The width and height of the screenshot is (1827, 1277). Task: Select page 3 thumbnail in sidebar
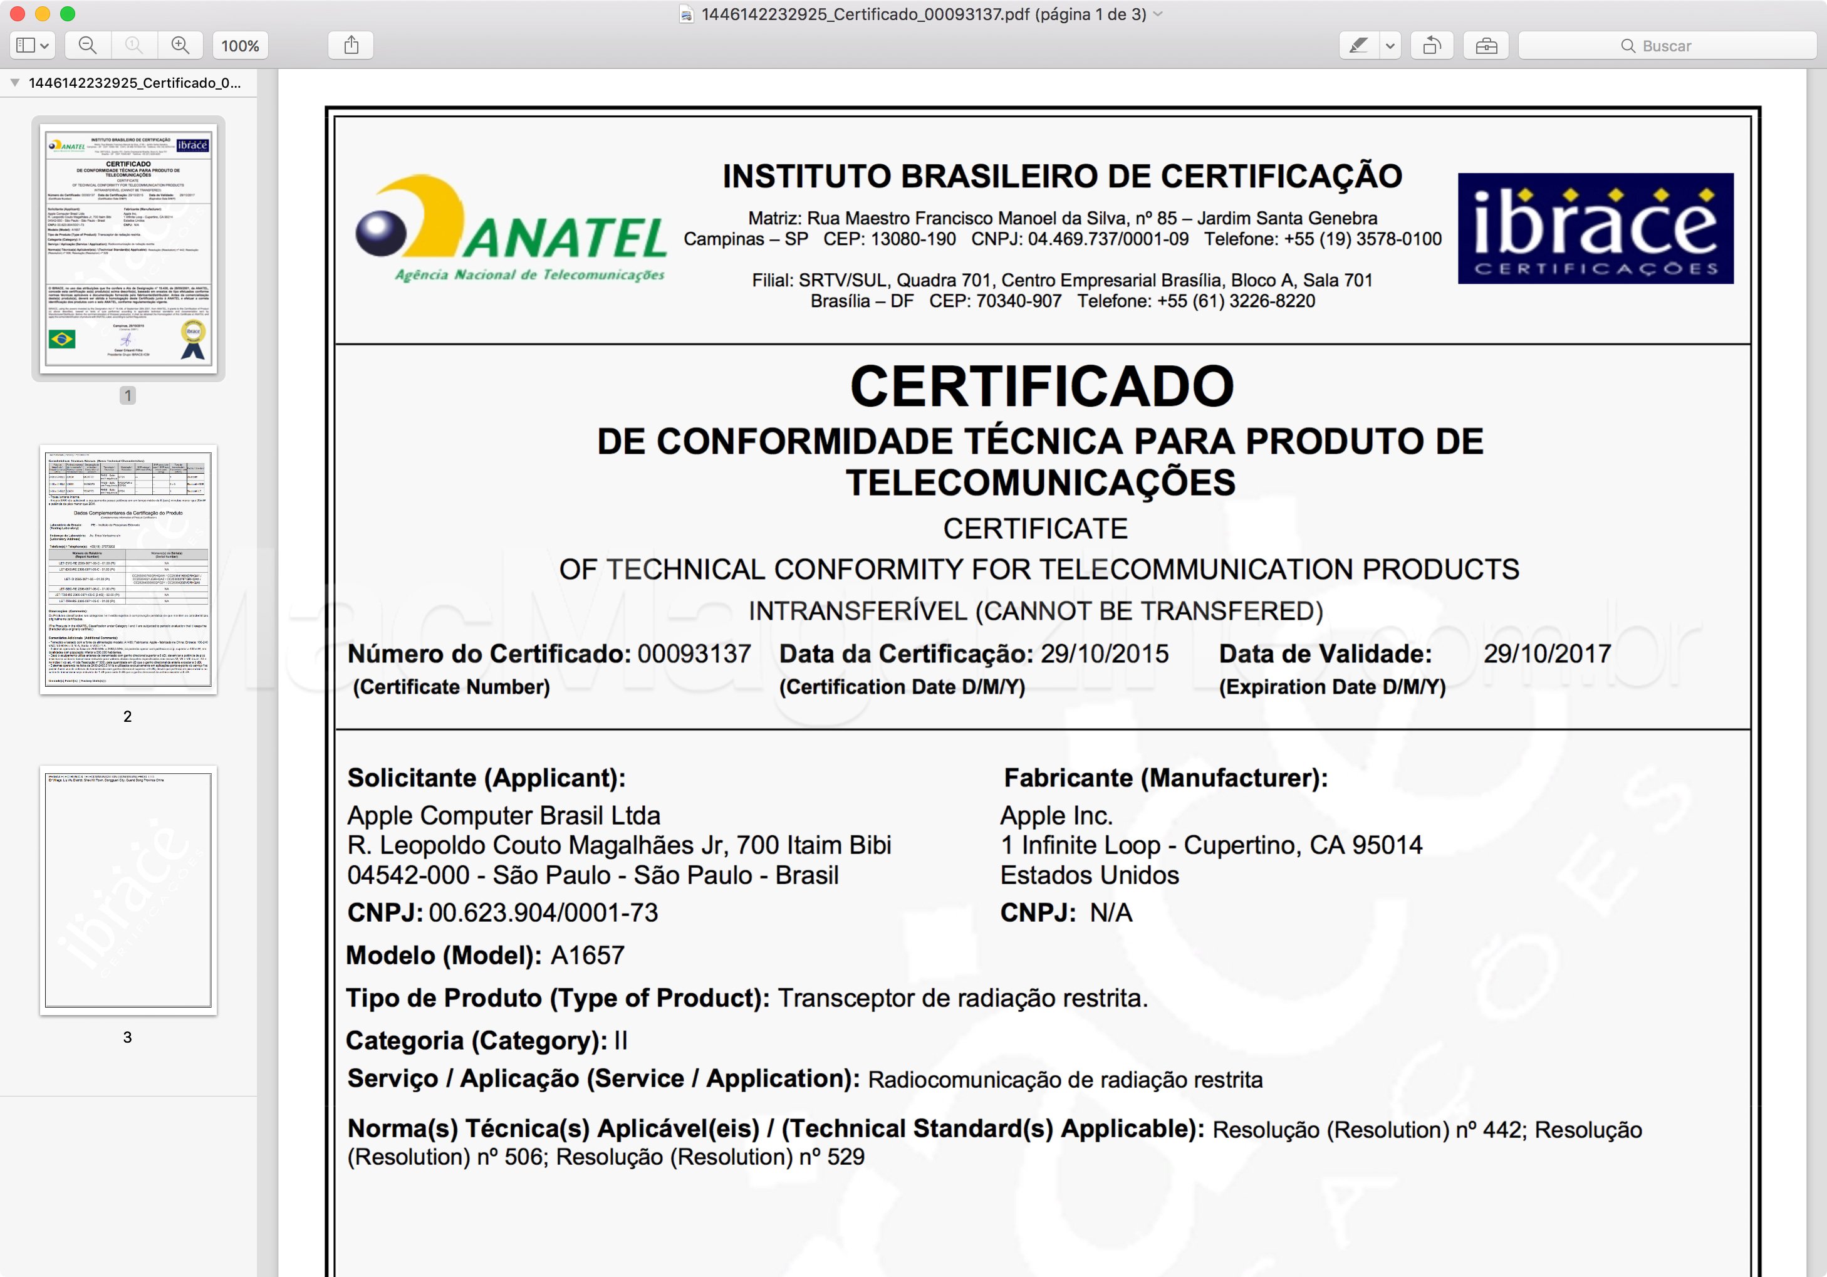pos(128,890)
